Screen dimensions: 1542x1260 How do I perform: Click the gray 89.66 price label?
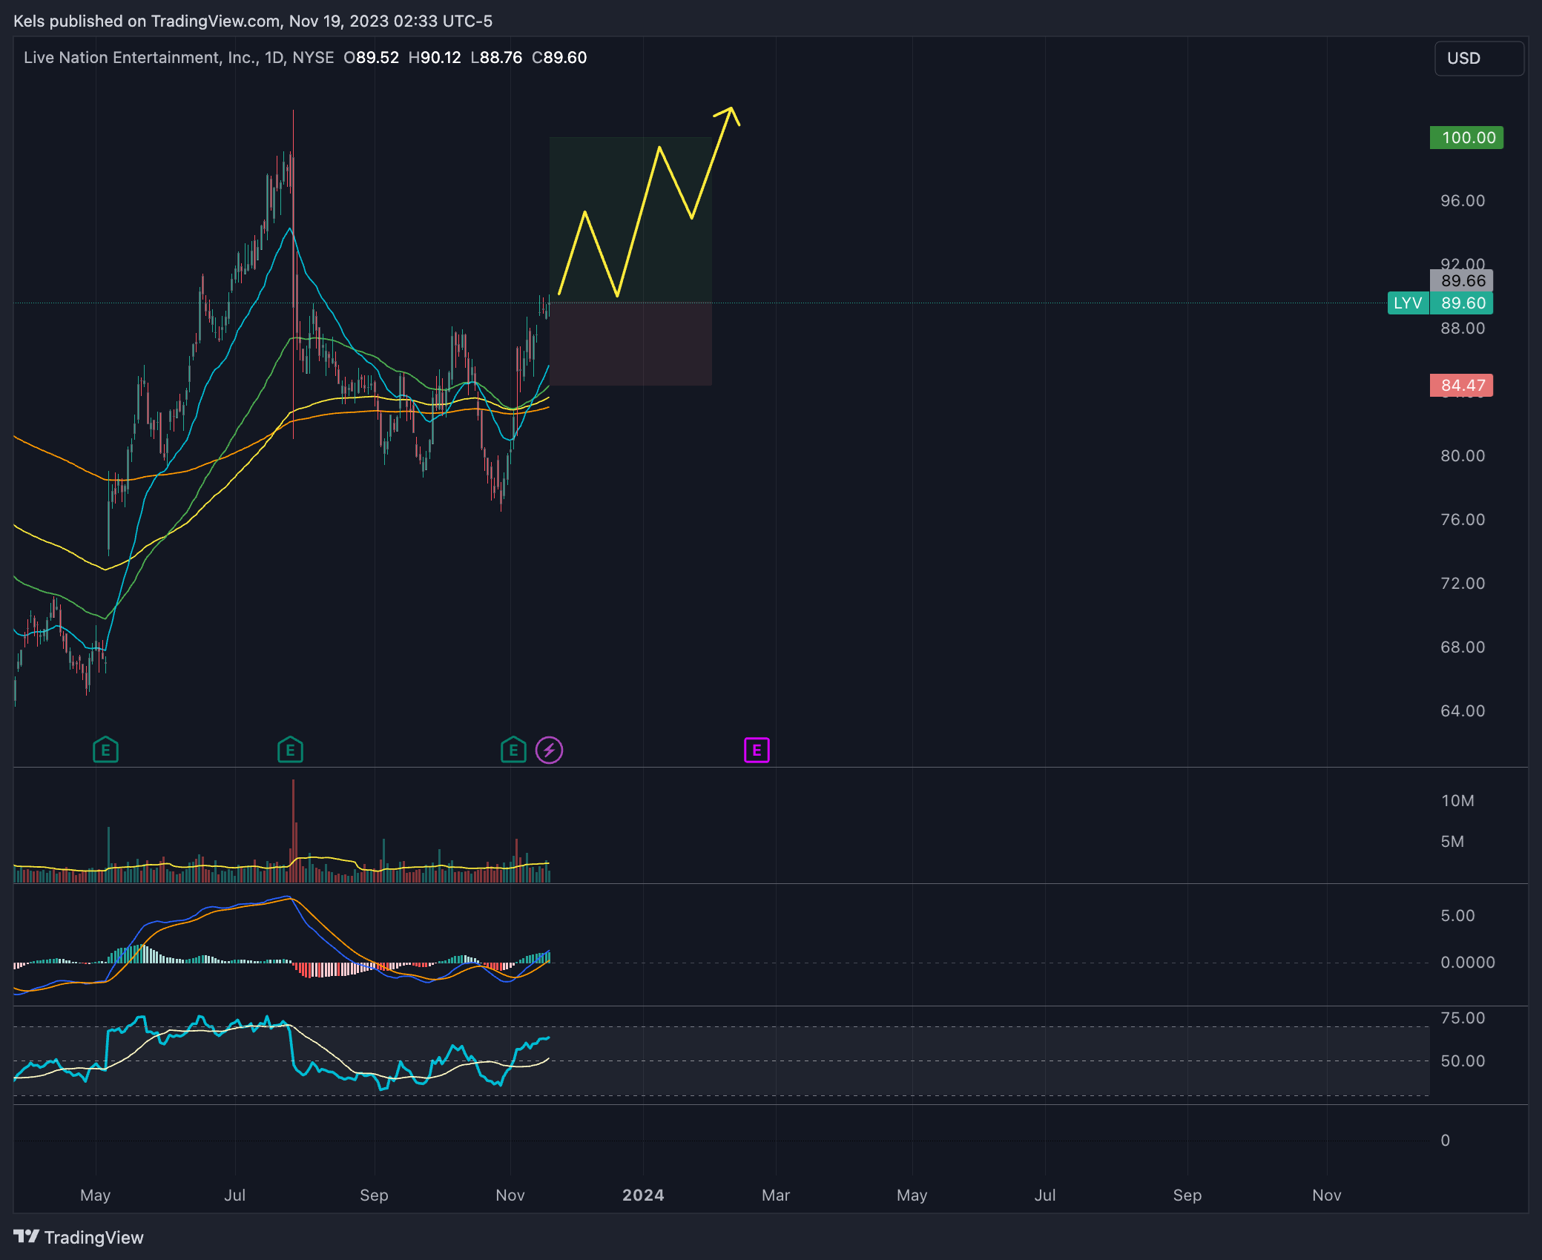pyautogui.click(x=1461, y=280)
